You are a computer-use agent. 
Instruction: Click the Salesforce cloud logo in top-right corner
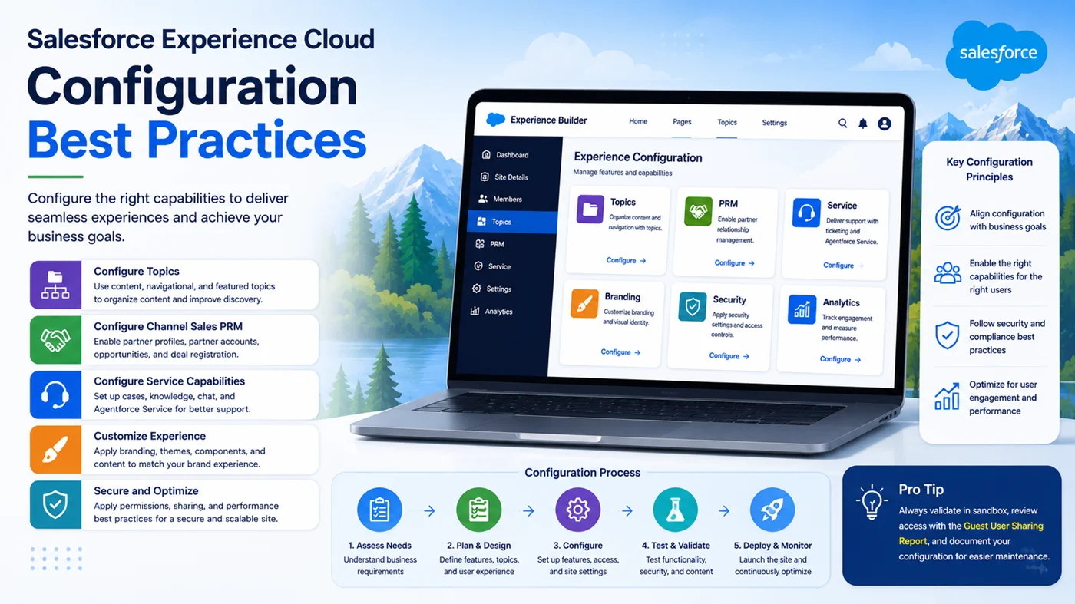(x=997, y=54)
